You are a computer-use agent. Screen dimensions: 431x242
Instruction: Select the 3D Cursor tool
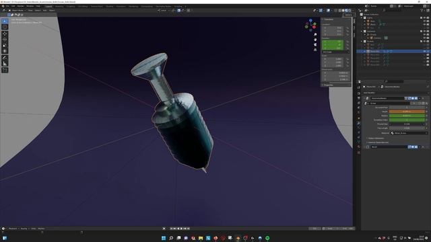[5, 27]
